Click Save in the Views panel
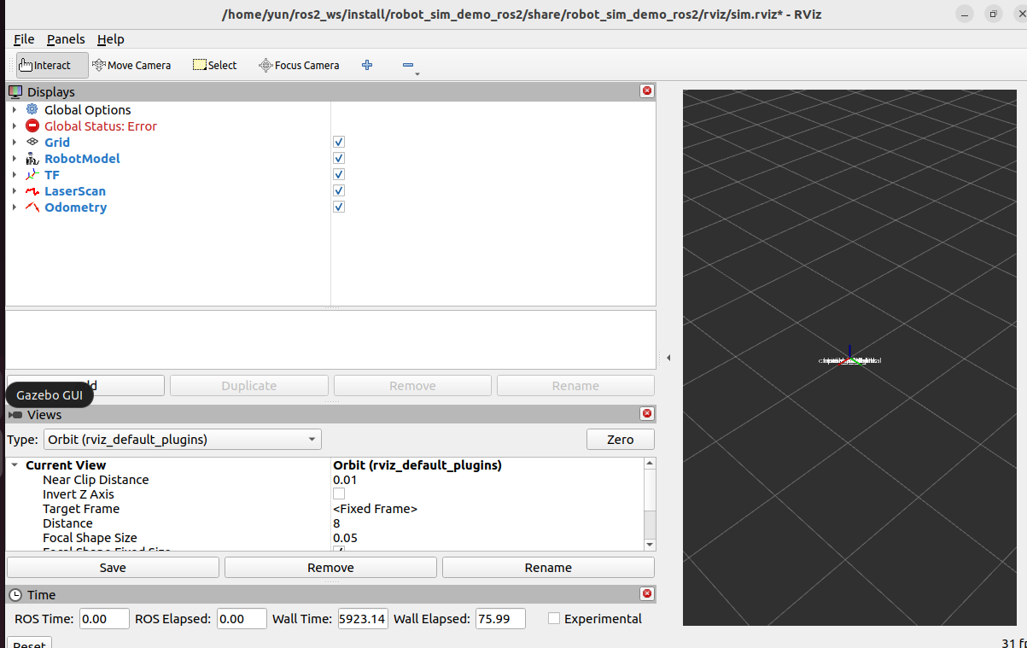 point(113,568)
